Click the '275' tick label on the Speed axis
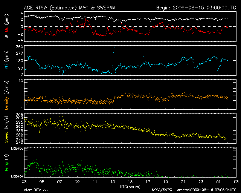 point(20,139)
